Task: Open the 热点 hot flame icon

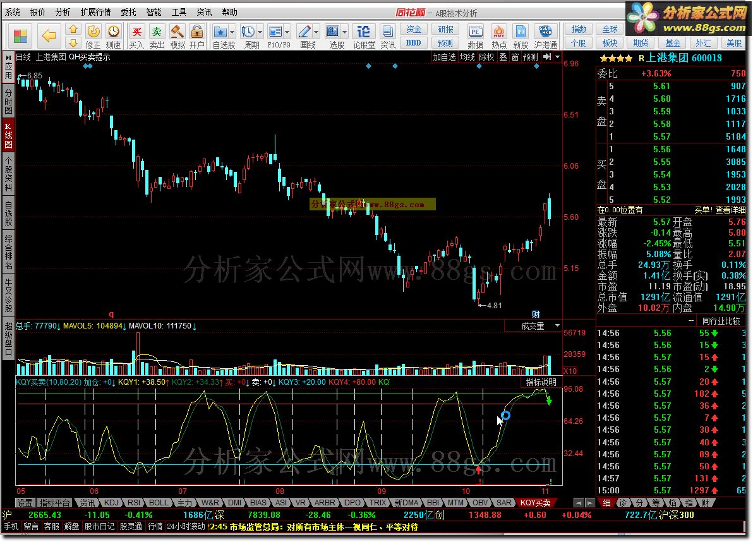Action: [499, 32]
